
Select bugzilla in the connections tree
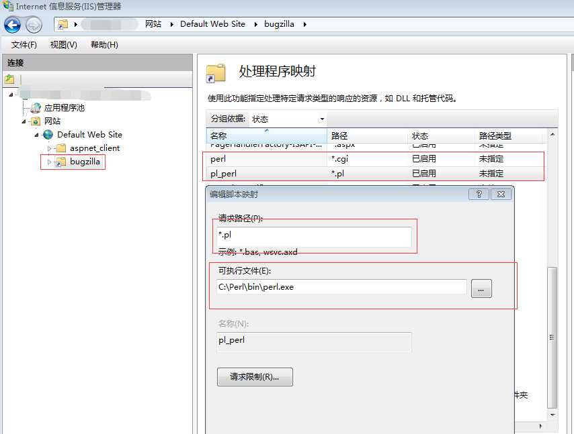[x=85, y=162]
